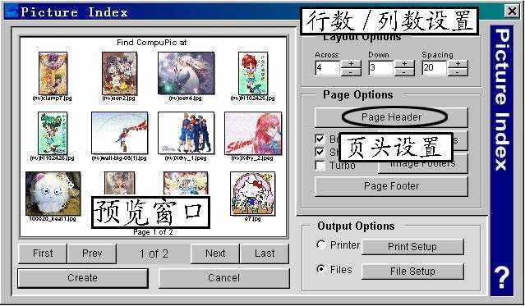Select the Printer output option
This screenshot has height=306, width=525.
321,244
